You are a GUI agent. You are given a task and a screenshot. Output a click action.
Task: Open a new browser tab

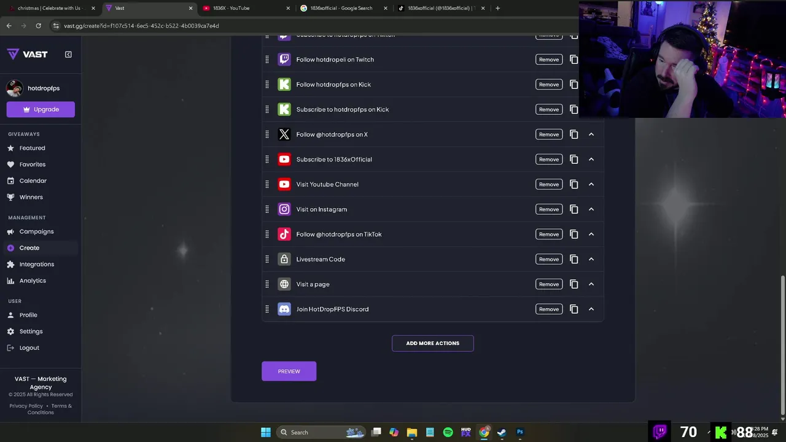pyautogui.click(x=497, y=8)
